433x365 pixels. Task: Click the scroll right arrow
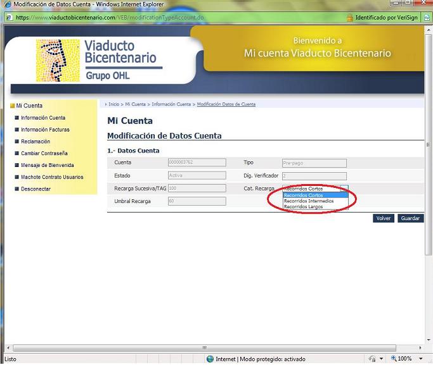pyautogui.click(x=420, y=348)
